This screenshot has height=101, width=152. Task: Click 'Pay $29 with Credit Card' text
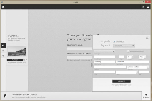tap(121, 85)
